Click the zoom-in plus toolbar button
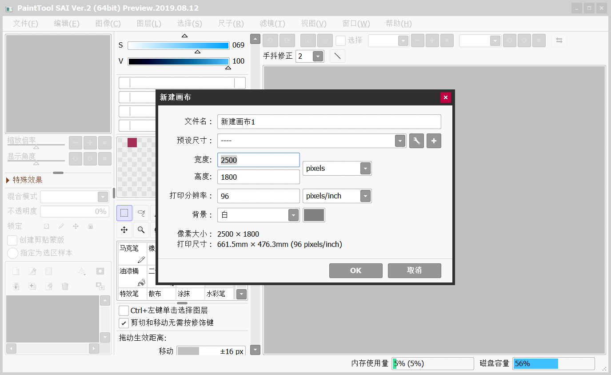 [x=432, y=40]
